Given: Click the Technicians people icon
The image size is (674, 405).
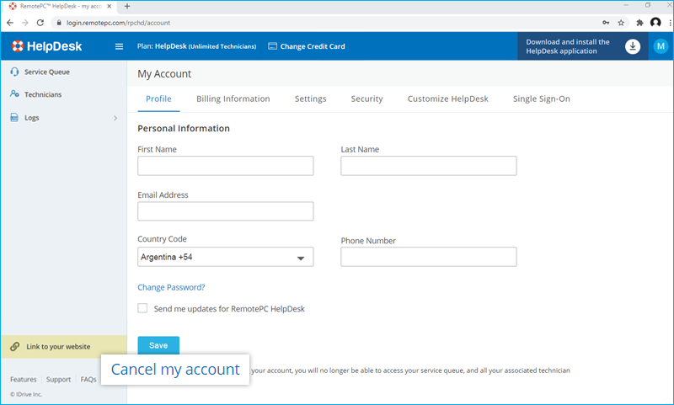Looking at the screenshot, I should pyautogui.click(x=15, y=94).
